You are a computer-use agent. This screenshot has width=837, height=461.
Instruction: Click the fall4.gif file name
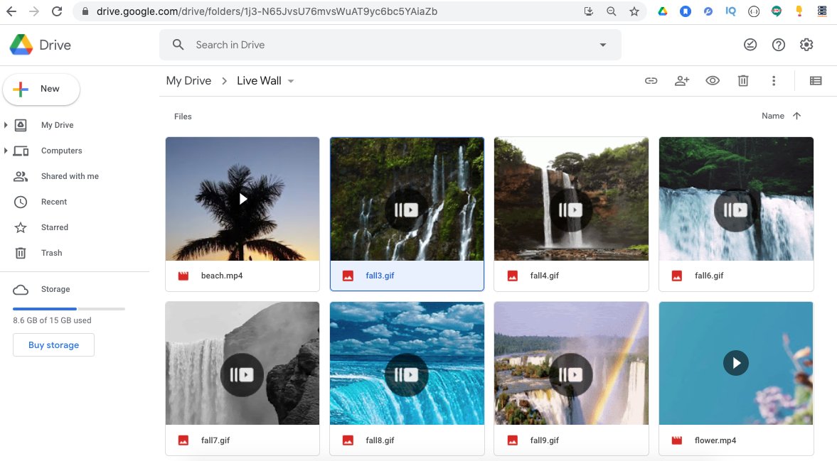545,276
